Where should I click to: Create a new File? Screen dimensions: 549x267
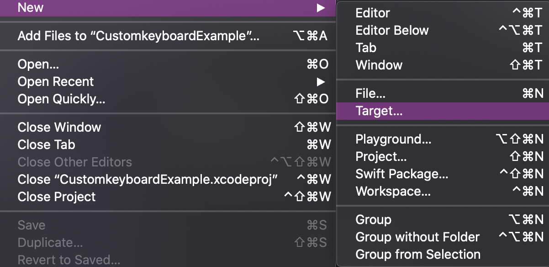[369, 93]
